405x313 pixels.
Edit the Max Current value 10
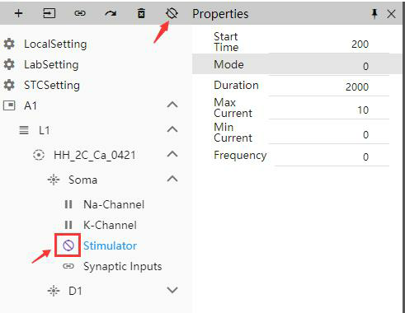[x=329, y=110]
